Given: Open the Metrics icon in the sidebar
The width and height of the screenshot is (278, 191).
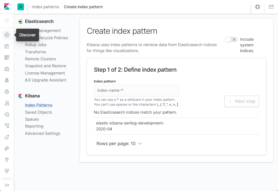Looking at the screenshot, I should click(7, 103).
